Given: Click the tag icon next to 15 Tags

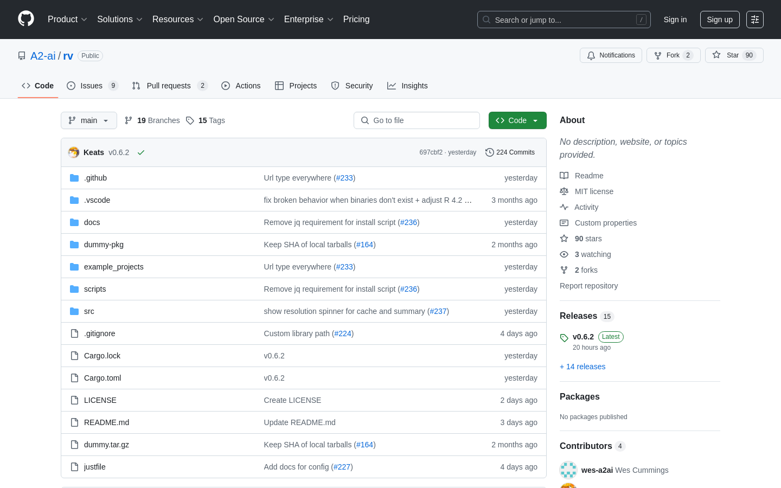Looking at the screenshot, I should pos(190,120).
